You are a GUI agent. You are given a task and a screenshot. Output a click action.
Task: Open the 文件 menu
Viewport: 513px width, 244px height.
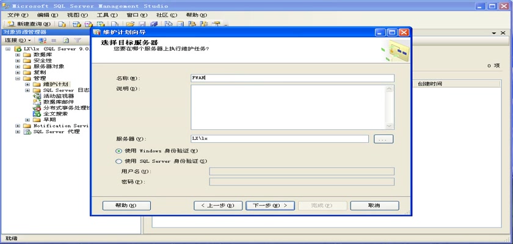(x=18, y=15)
